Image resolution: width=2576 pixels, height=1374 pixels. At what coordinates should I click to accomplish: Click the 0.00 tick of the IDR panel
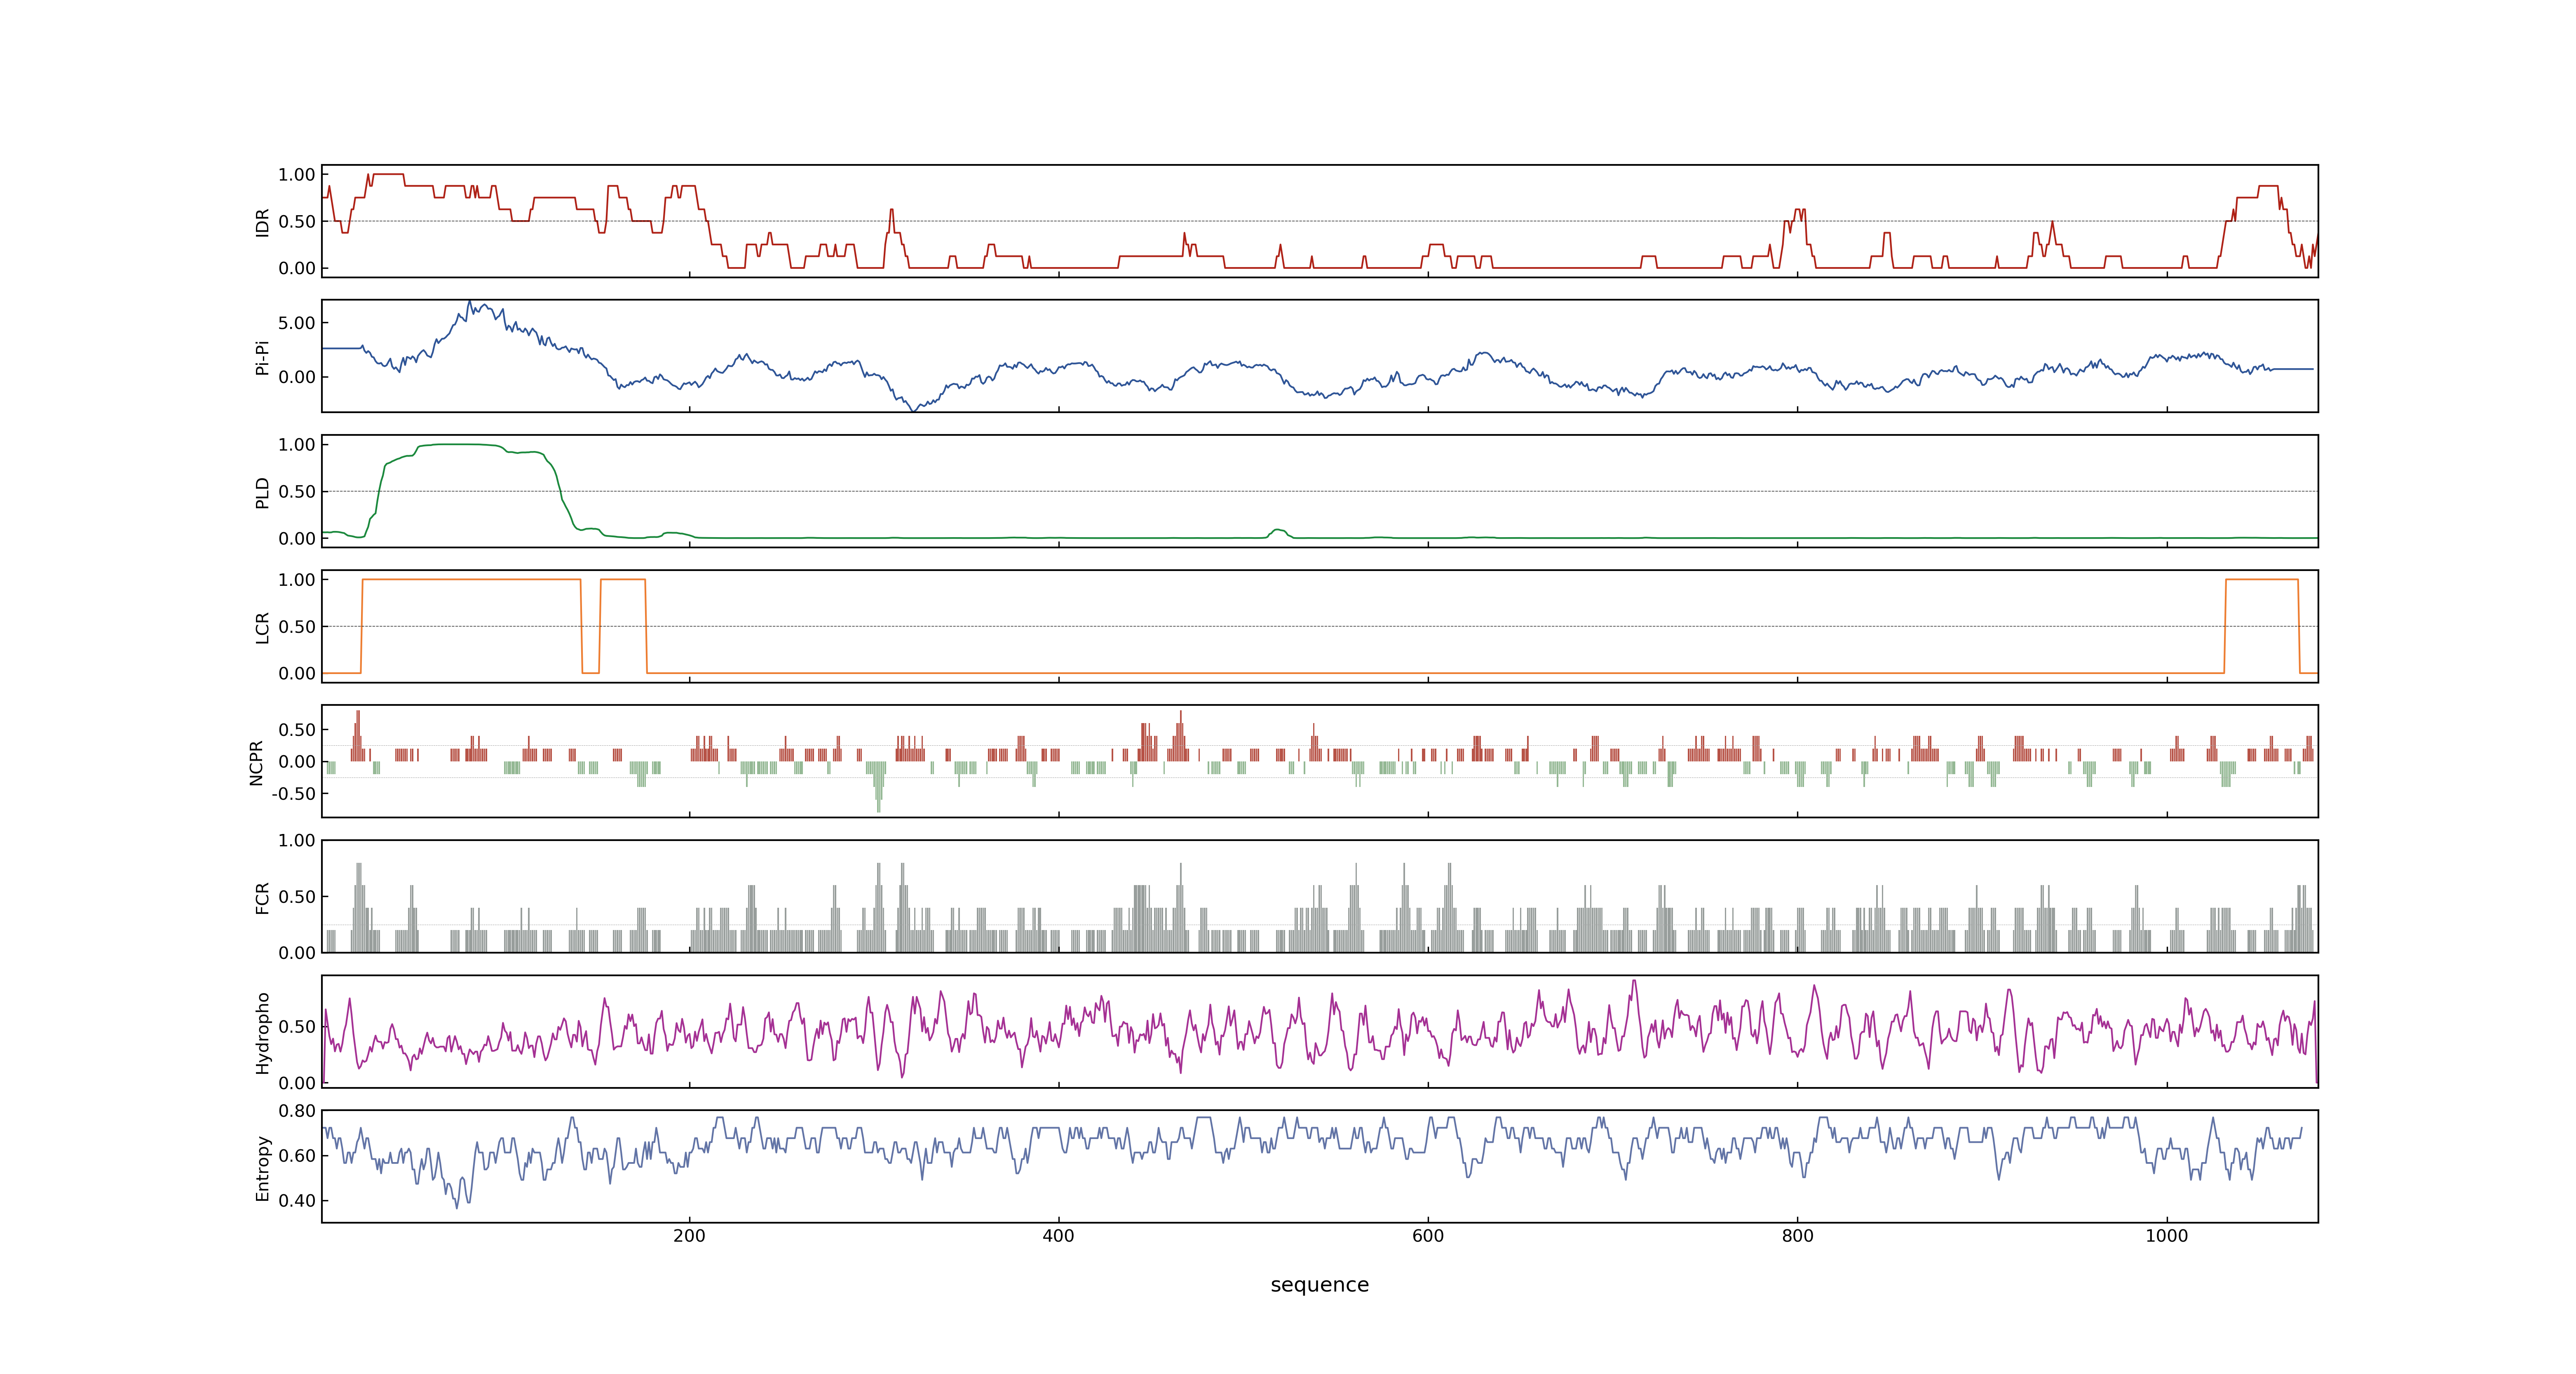pyautogui.click(x=297, y=268)
